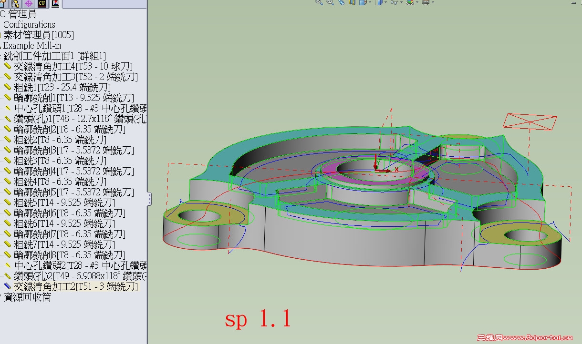Select the CAMWorks operation tree tab
This screenshot has height=344, width=582.
tap(55, 4)
